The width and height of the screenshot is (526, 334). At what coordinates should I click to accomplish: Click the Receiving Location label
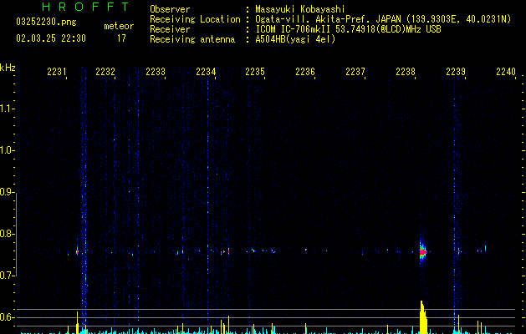pyautogui.click(x=195, y=19)
